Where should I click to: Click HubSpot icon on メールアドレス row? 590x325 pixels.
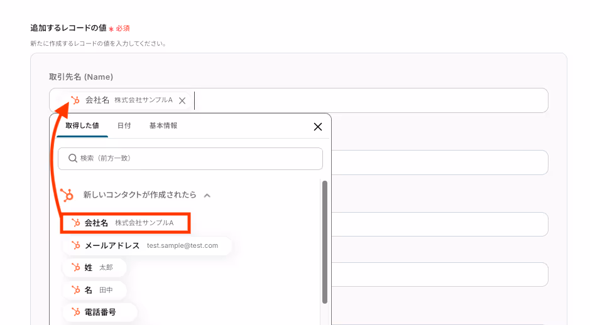(x=75, y=245)
